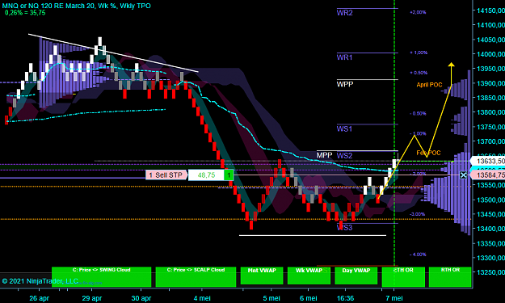Viewport: 505px width, 303px height.
Task: Cancel the Sell STP order via X icon
Action: [x=463, y=175]
